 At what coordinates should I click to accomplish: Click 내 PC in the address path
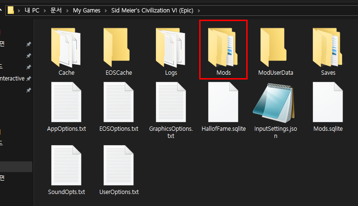pyautogui.click(x=32, y=11)
